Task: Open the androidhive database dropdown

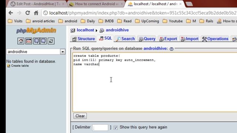Action: 36,52
